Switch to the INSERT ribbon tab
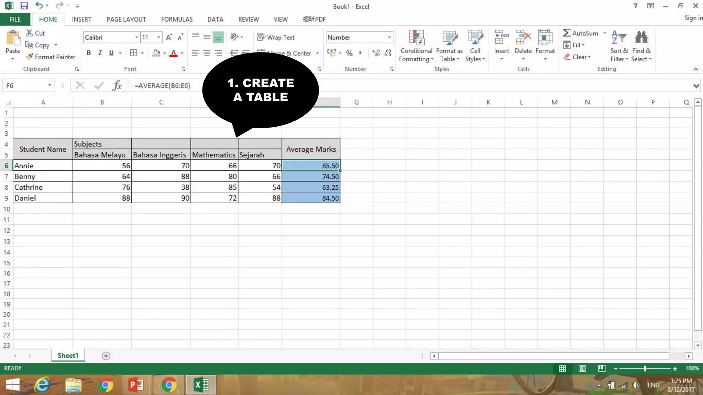The height and width of the screenshot is (395, 703). click(x=82, y=19)
